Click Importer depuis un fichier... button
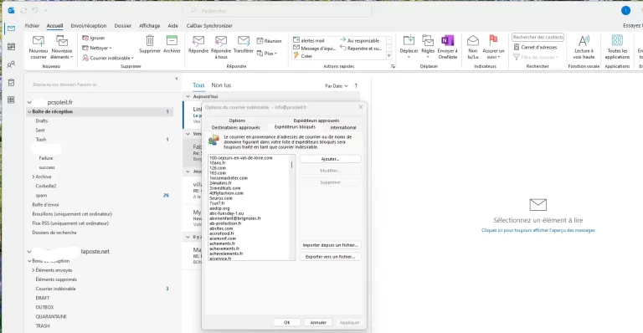The height and width of the screenshot is (333, 643). (330, 245)
